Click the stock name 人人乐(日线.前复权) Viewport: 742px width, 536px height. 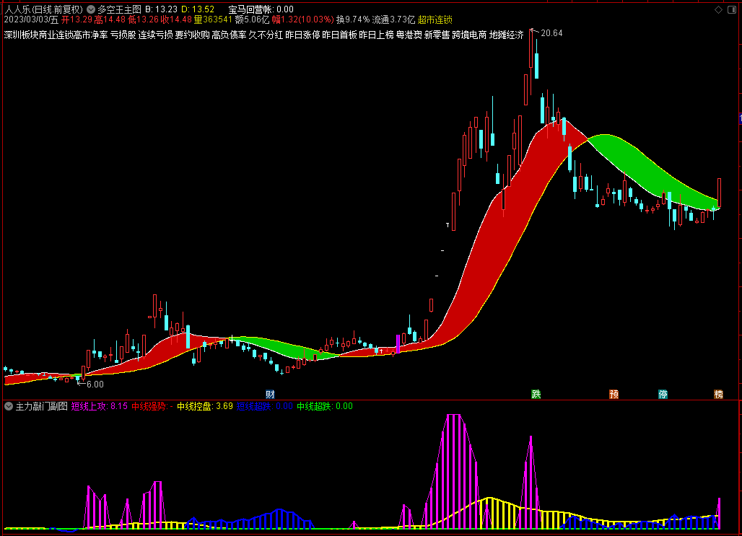point(43,9)
